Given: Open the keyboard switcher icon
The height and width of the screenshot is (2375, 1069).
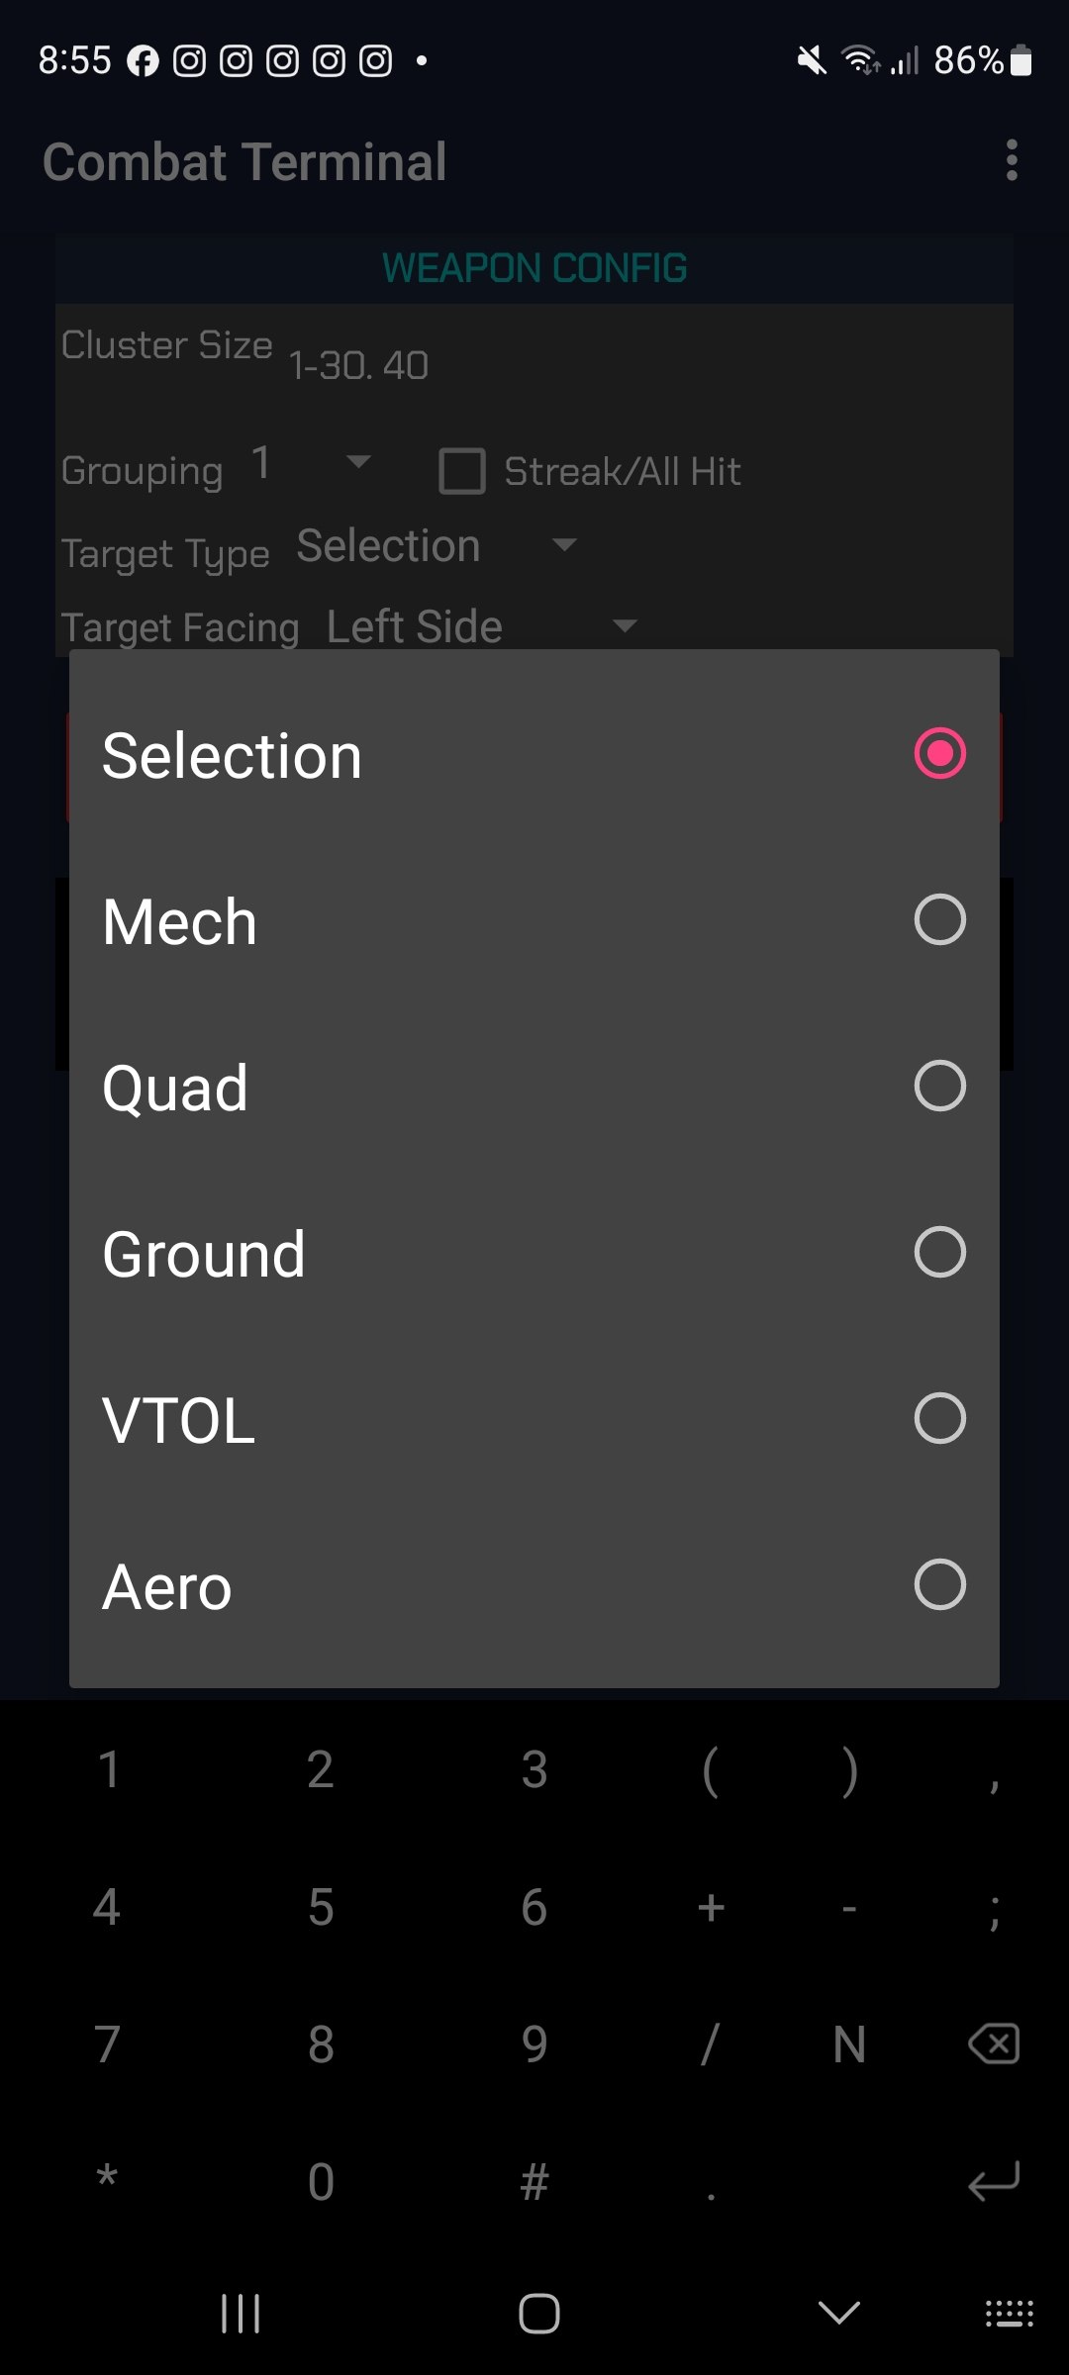Looking at the screenshot, I should [1009, 2314].
